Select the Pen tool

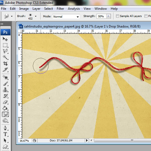coord(5,128)
